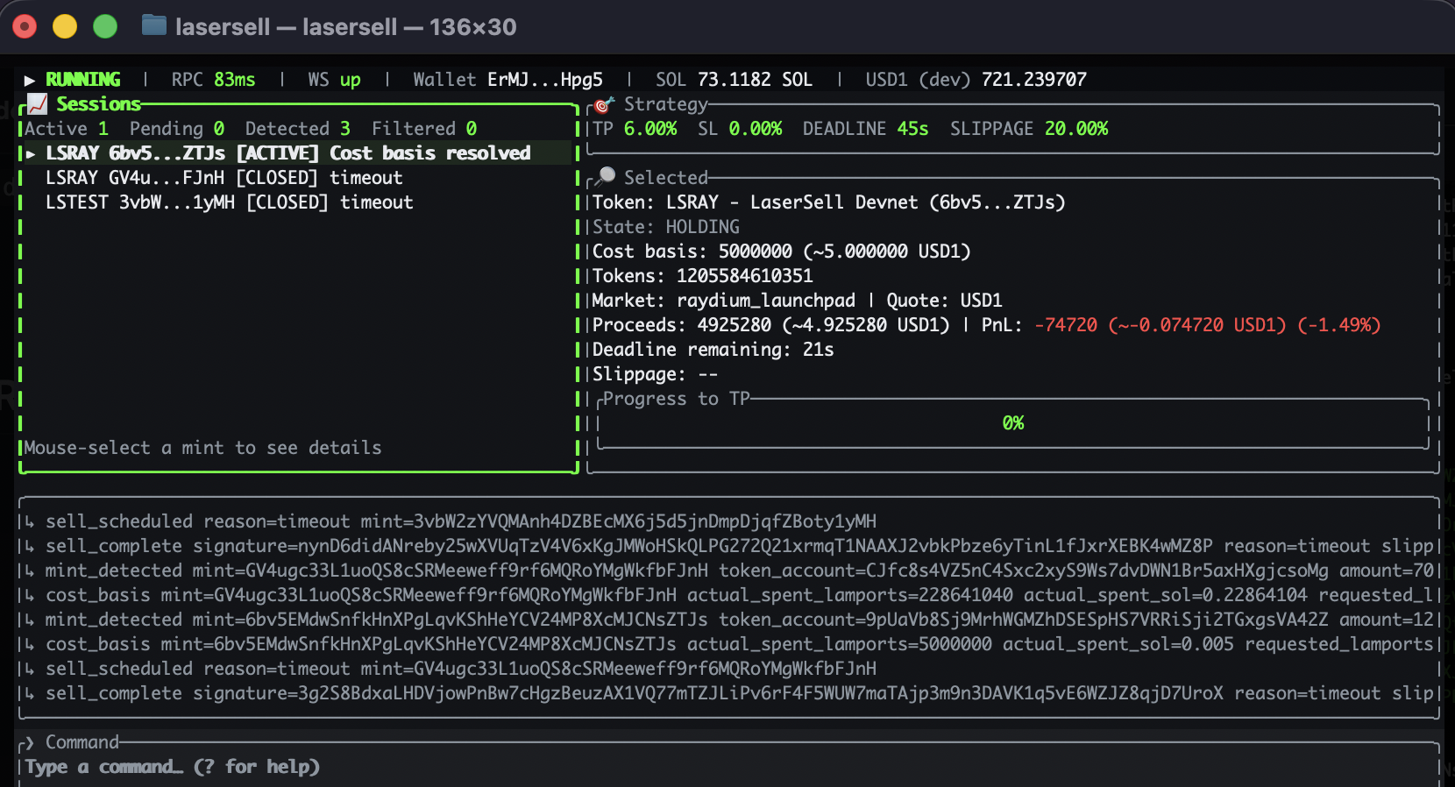Minimize the lasersell terminal window

click(x=65, y=27)
